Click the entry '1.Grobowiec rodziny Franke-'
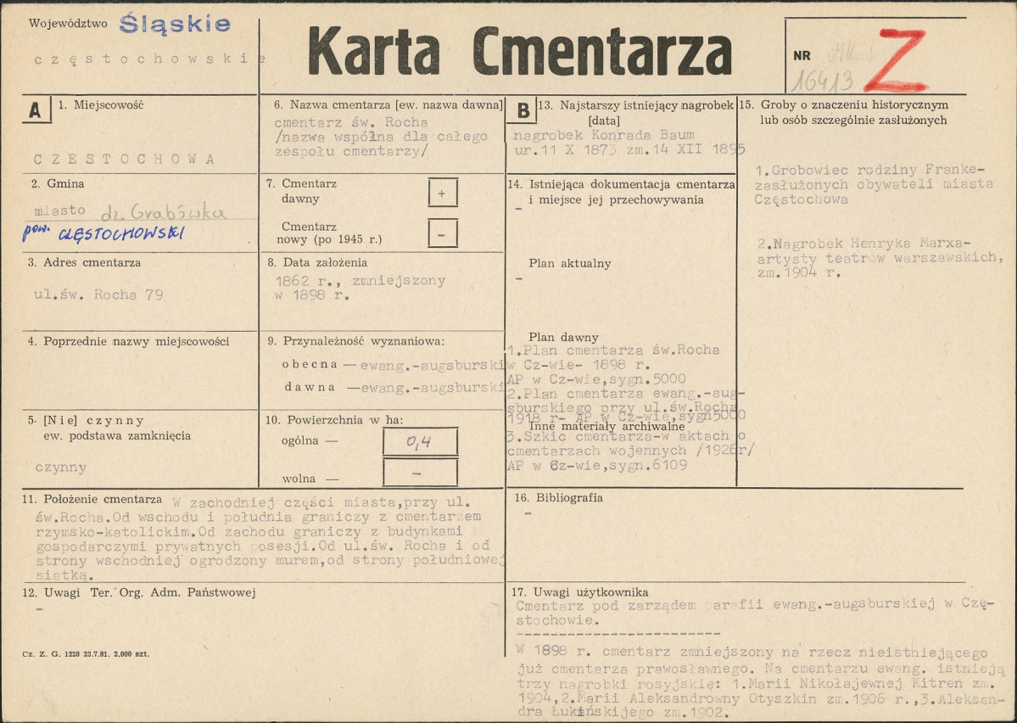This screenshot has height=723, width=1017. 869,170
